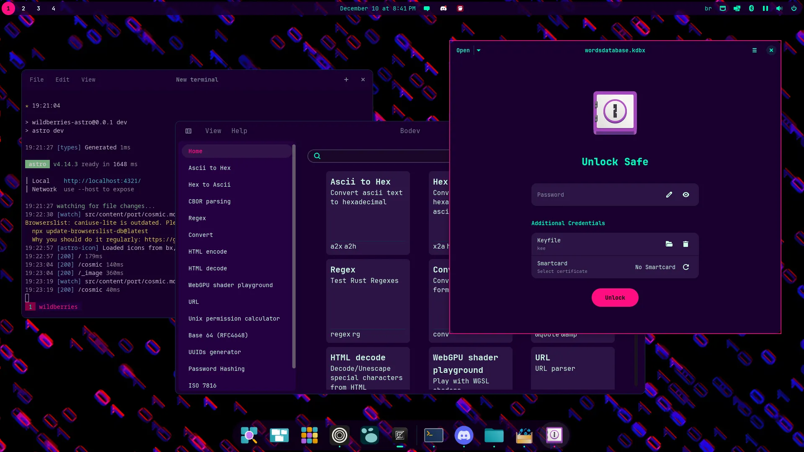
Task: Expand the Open dropdown arrow
Action: tap(479, 50)
